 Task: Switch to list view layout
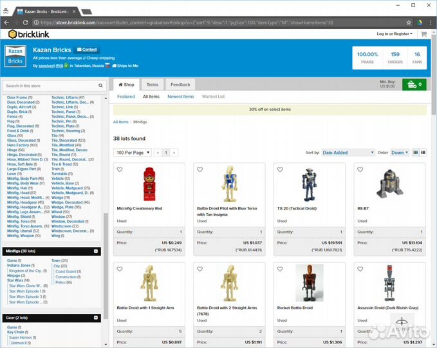pyautogui.click(x=423, y=153)
